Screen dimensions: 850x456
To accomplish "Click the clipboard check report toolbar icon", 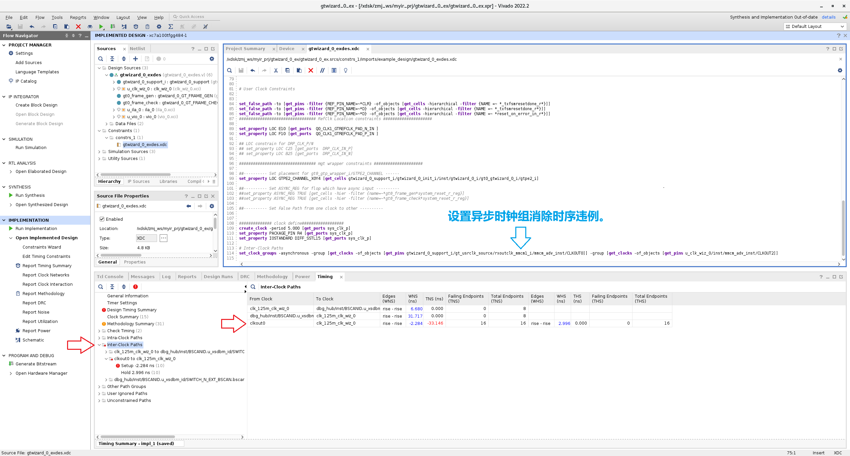I will point(147,27).
